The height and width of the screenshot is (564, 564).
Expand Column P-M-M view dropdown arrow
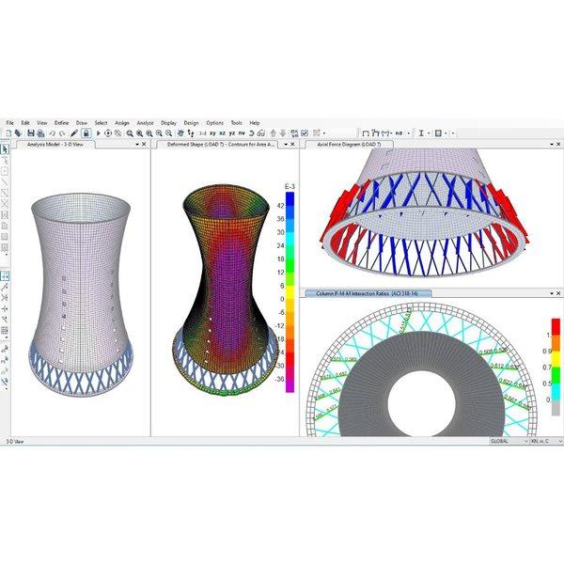tap(552, 293)
